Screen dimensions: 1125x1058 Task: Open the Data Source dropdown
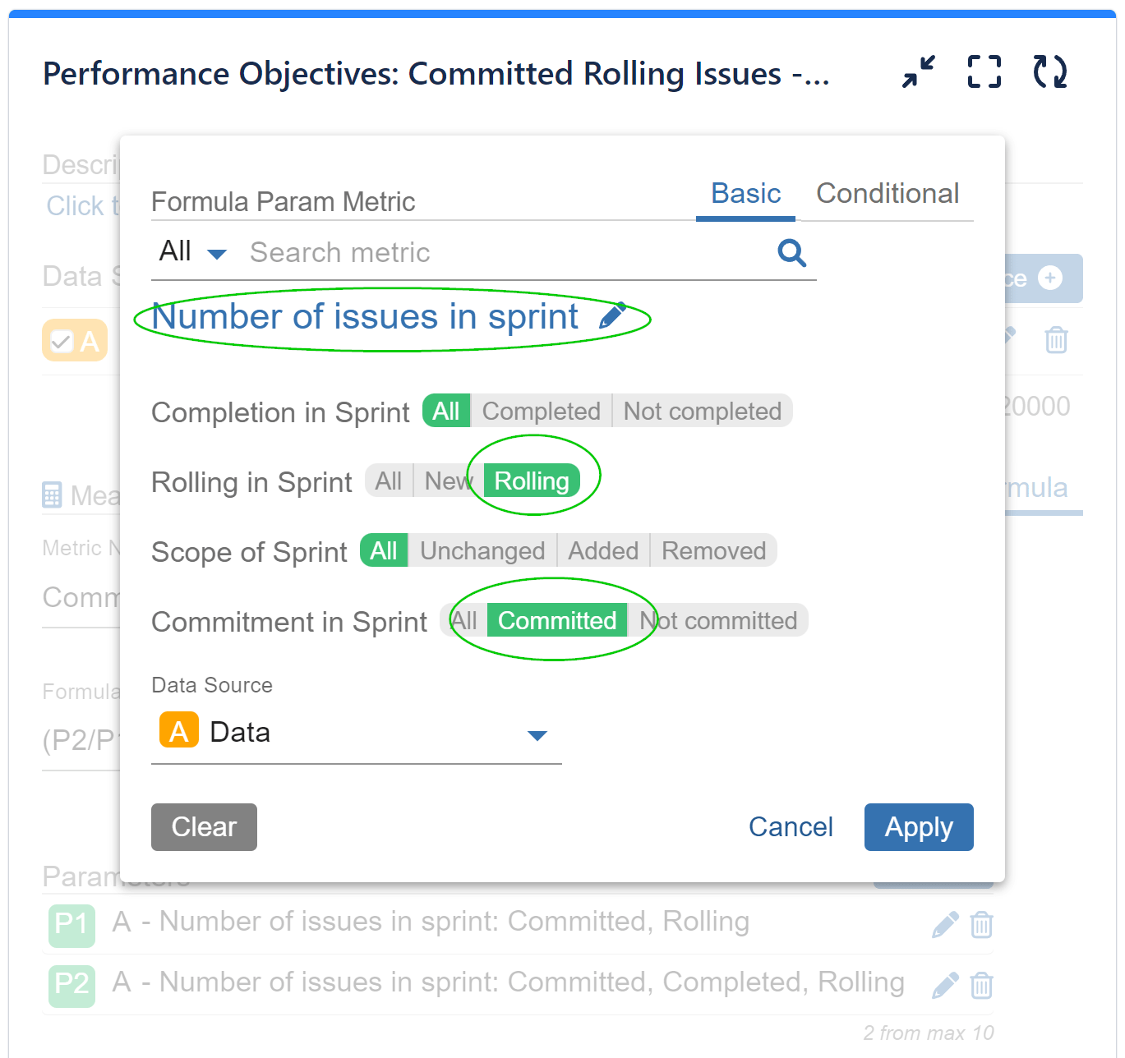(537, 735)
